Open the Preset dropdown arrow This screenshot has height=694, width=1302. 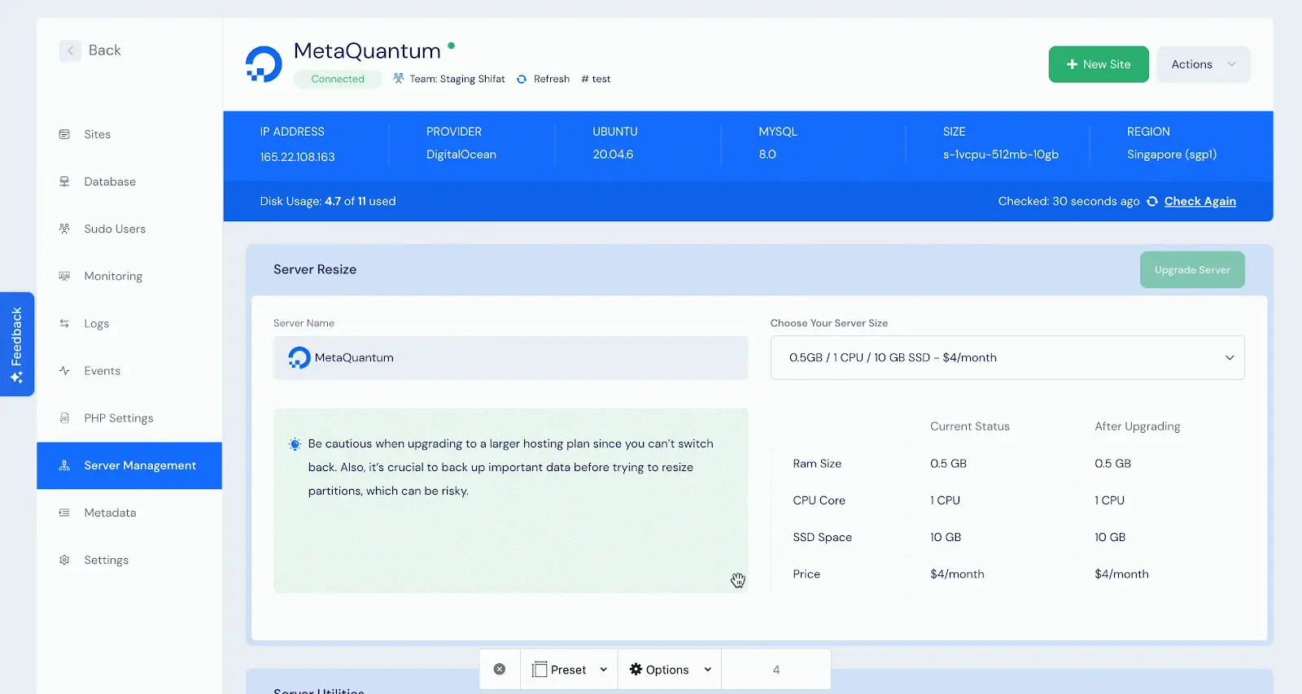[x=604, y=670]
